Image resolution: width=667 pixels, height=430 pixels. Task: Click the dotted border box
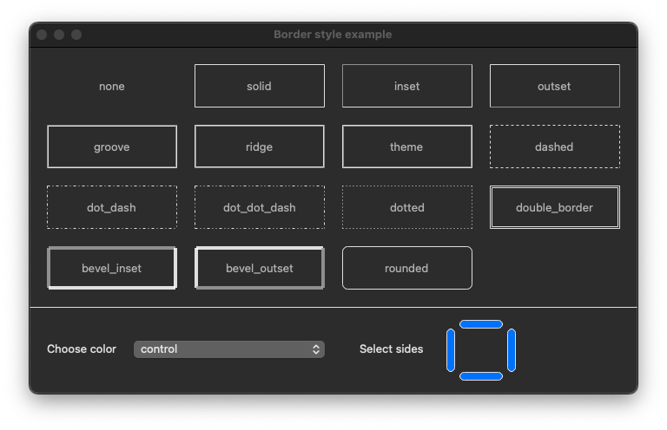point(407,207)
